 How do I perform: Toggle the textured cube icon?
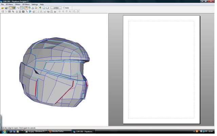pos(14,8)
